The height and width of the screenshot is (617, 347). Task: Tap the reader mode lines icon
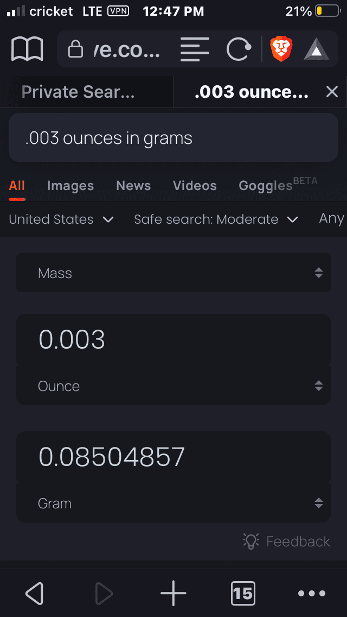pos(195,50)
